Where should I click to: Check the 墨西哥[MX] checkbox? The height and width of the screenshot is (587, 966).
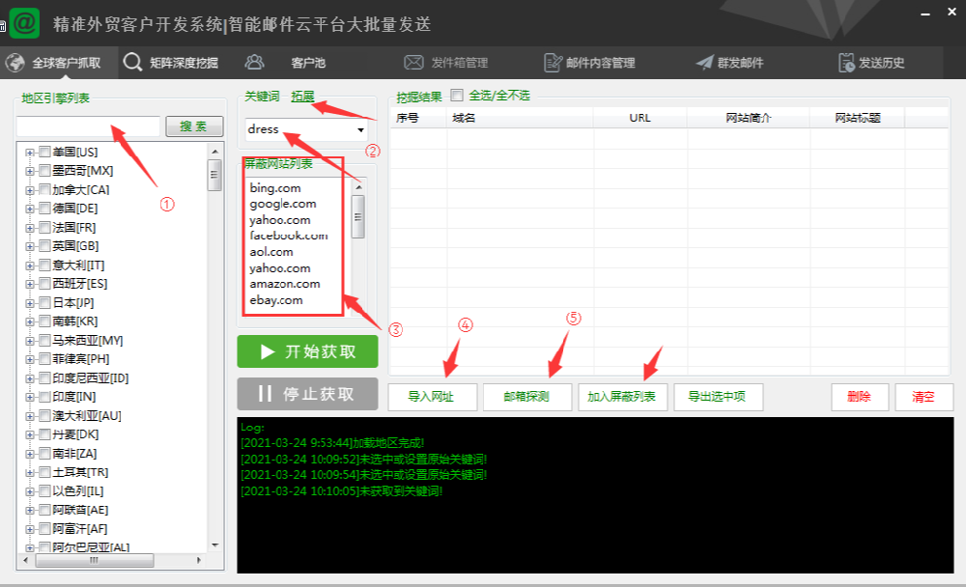tap(44, 171)
